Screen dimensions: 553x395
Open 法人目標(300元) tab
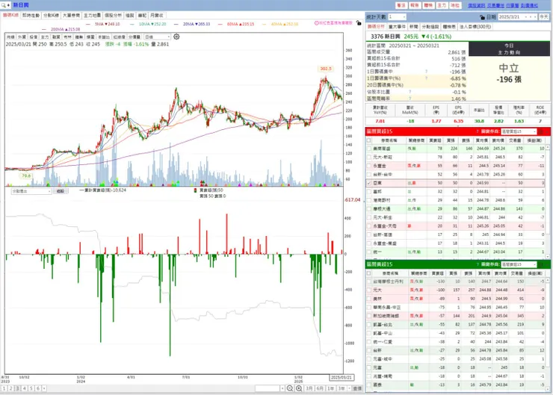tap(475, 27)
